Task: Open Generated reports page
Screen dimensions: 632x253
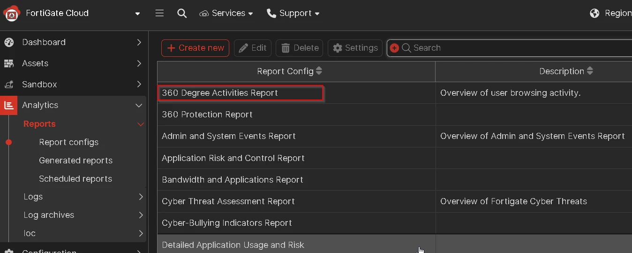Action: (x=76, y=161)
